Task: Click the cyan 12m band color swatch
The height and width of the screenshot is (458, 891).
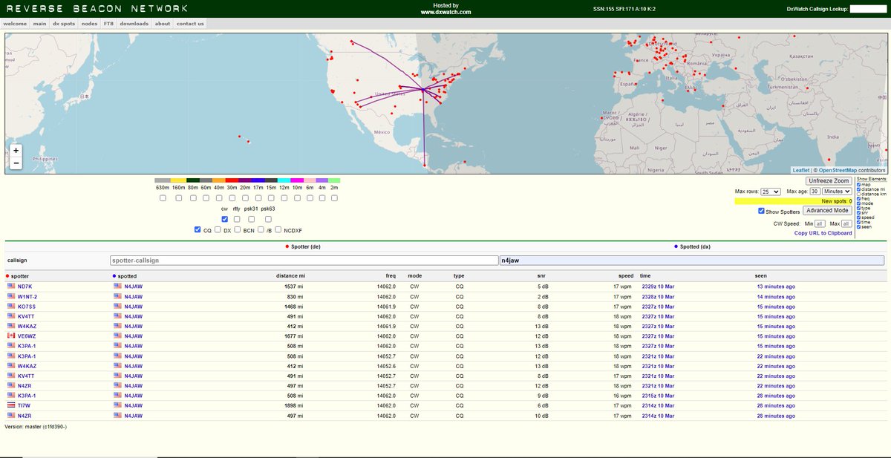Action: coord(284,180)
